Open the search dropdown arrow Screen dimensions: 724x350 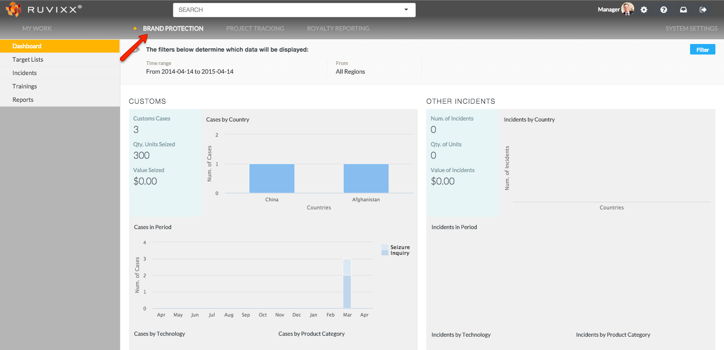(x=406, y=10)
